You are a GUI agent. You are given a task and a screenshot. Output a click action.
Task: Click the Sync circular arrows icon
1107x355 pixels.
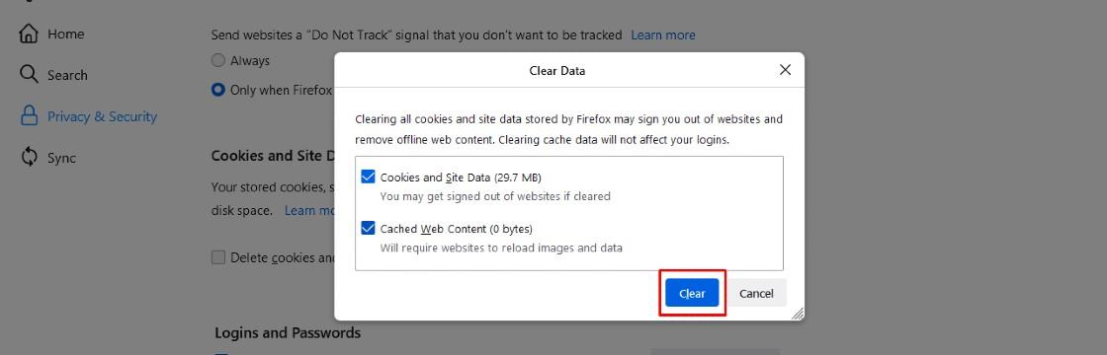29,157
